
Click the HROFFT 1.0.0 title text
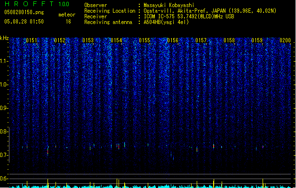click(37, 4)
